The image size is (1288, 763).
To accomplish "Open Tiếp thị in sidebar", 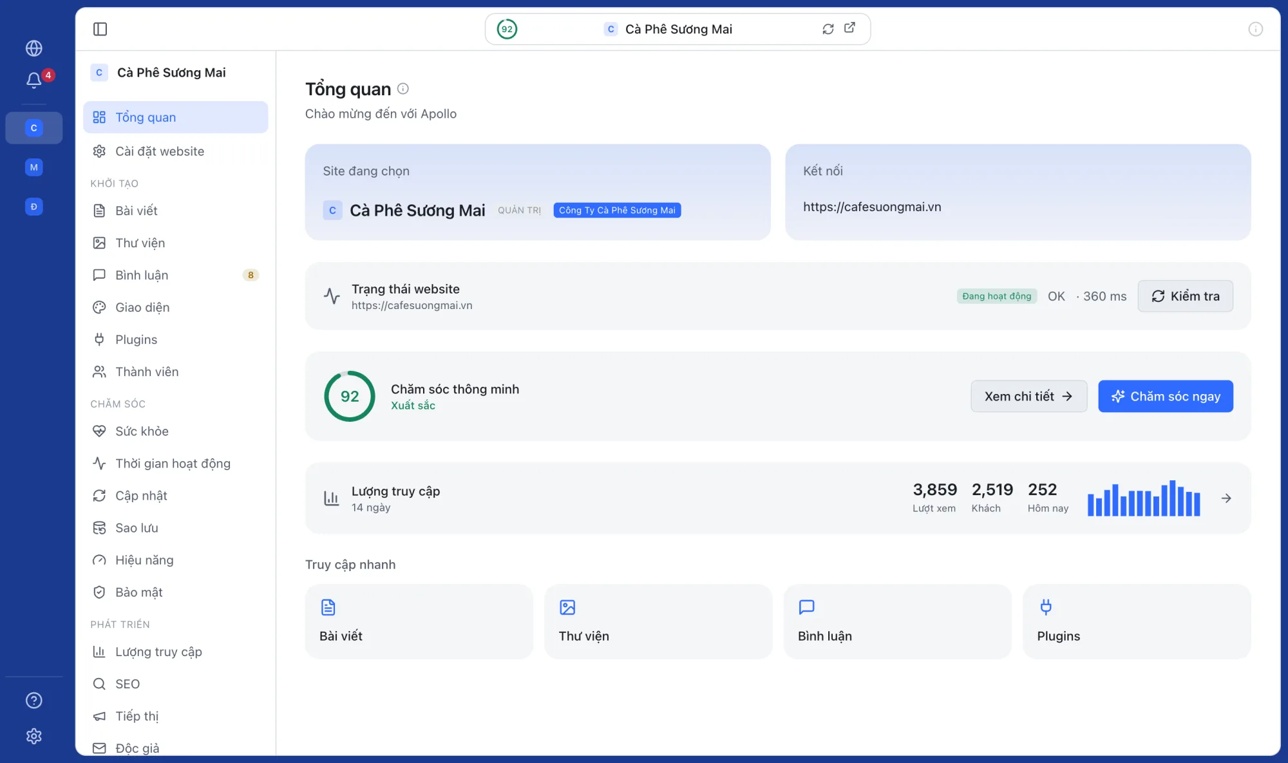I will coord(176,716).
